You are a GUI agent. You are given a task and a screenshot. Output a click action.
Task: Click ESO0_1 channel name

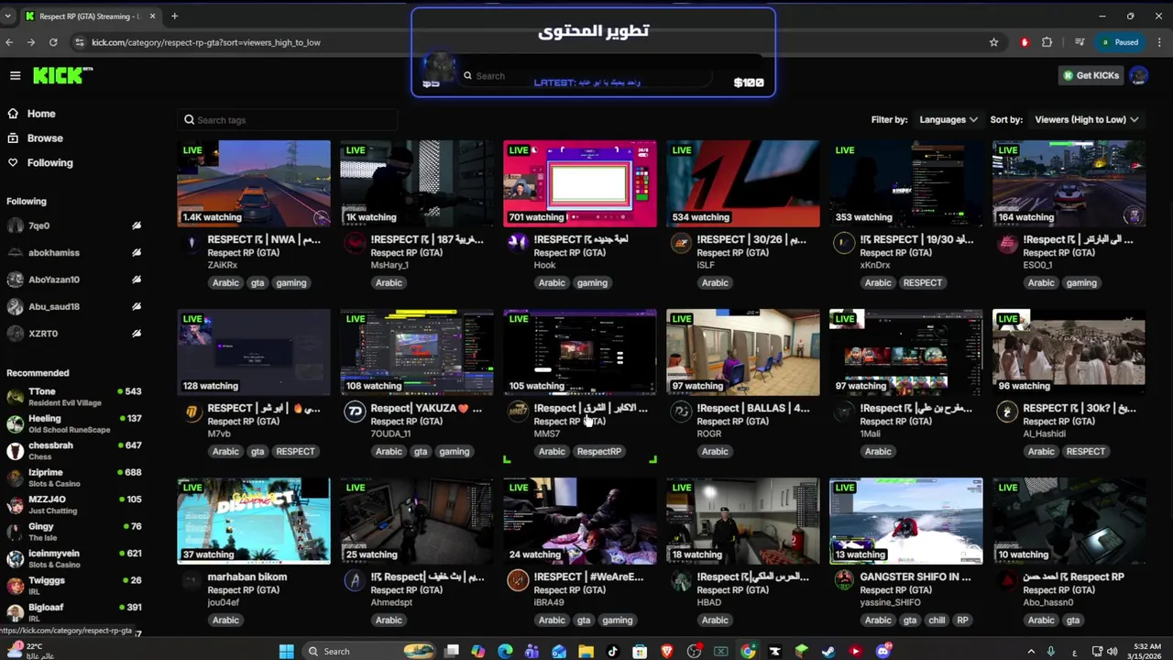[x=1037, y=265]
